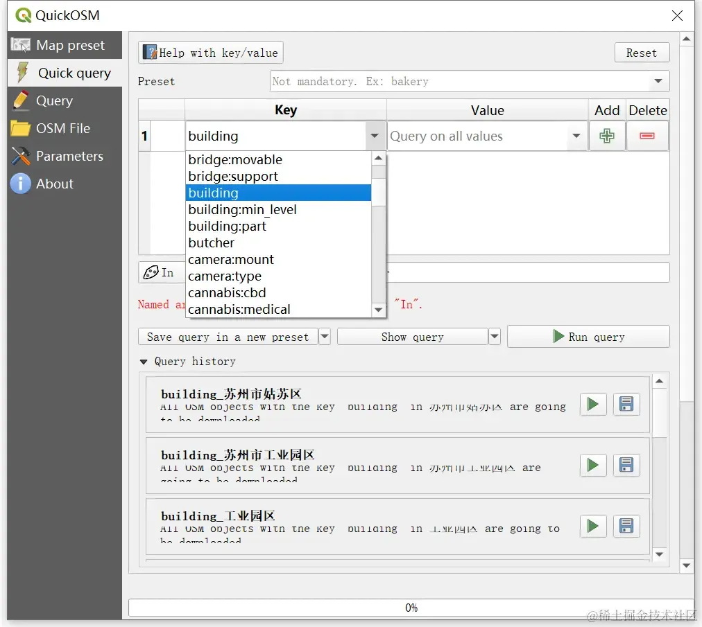Image resolution: width=702 pixels, height=627 pixels.
Task: Save the building_苏州市姑苏区 history query
Action: [x=626, y=405]
